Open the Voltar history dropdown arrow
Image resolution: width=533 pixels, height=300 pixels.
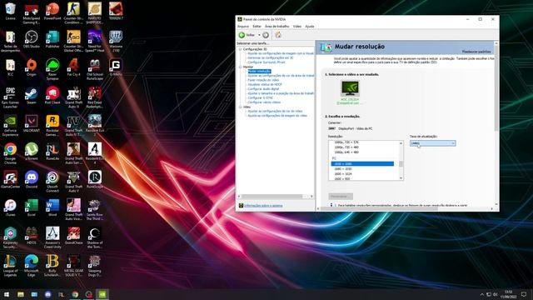[259, 35]
